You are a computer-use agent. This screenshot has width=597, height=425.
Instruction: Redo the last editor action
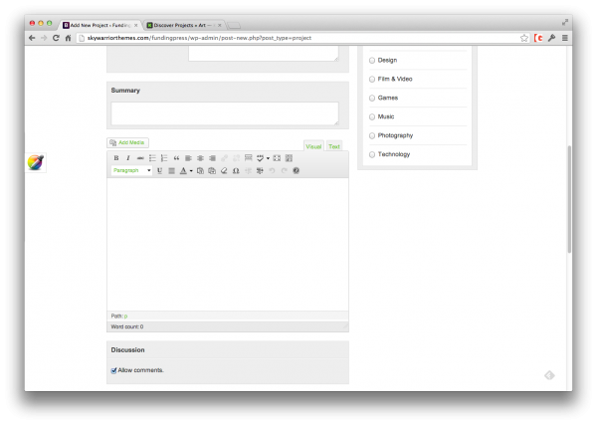tap(284, 170)
